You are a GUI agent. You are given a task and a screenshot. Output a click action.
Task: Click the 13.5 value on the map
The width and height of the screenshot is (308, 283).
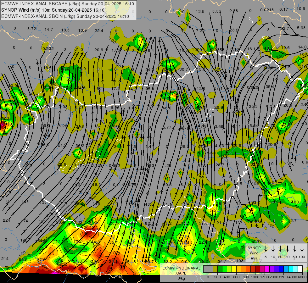(x=200, y=12)
